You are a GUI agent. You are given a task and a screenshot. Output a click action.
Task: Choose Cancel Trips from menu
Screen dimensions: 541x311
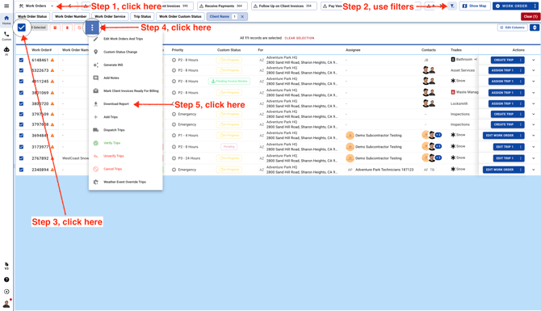click(126, 169)
